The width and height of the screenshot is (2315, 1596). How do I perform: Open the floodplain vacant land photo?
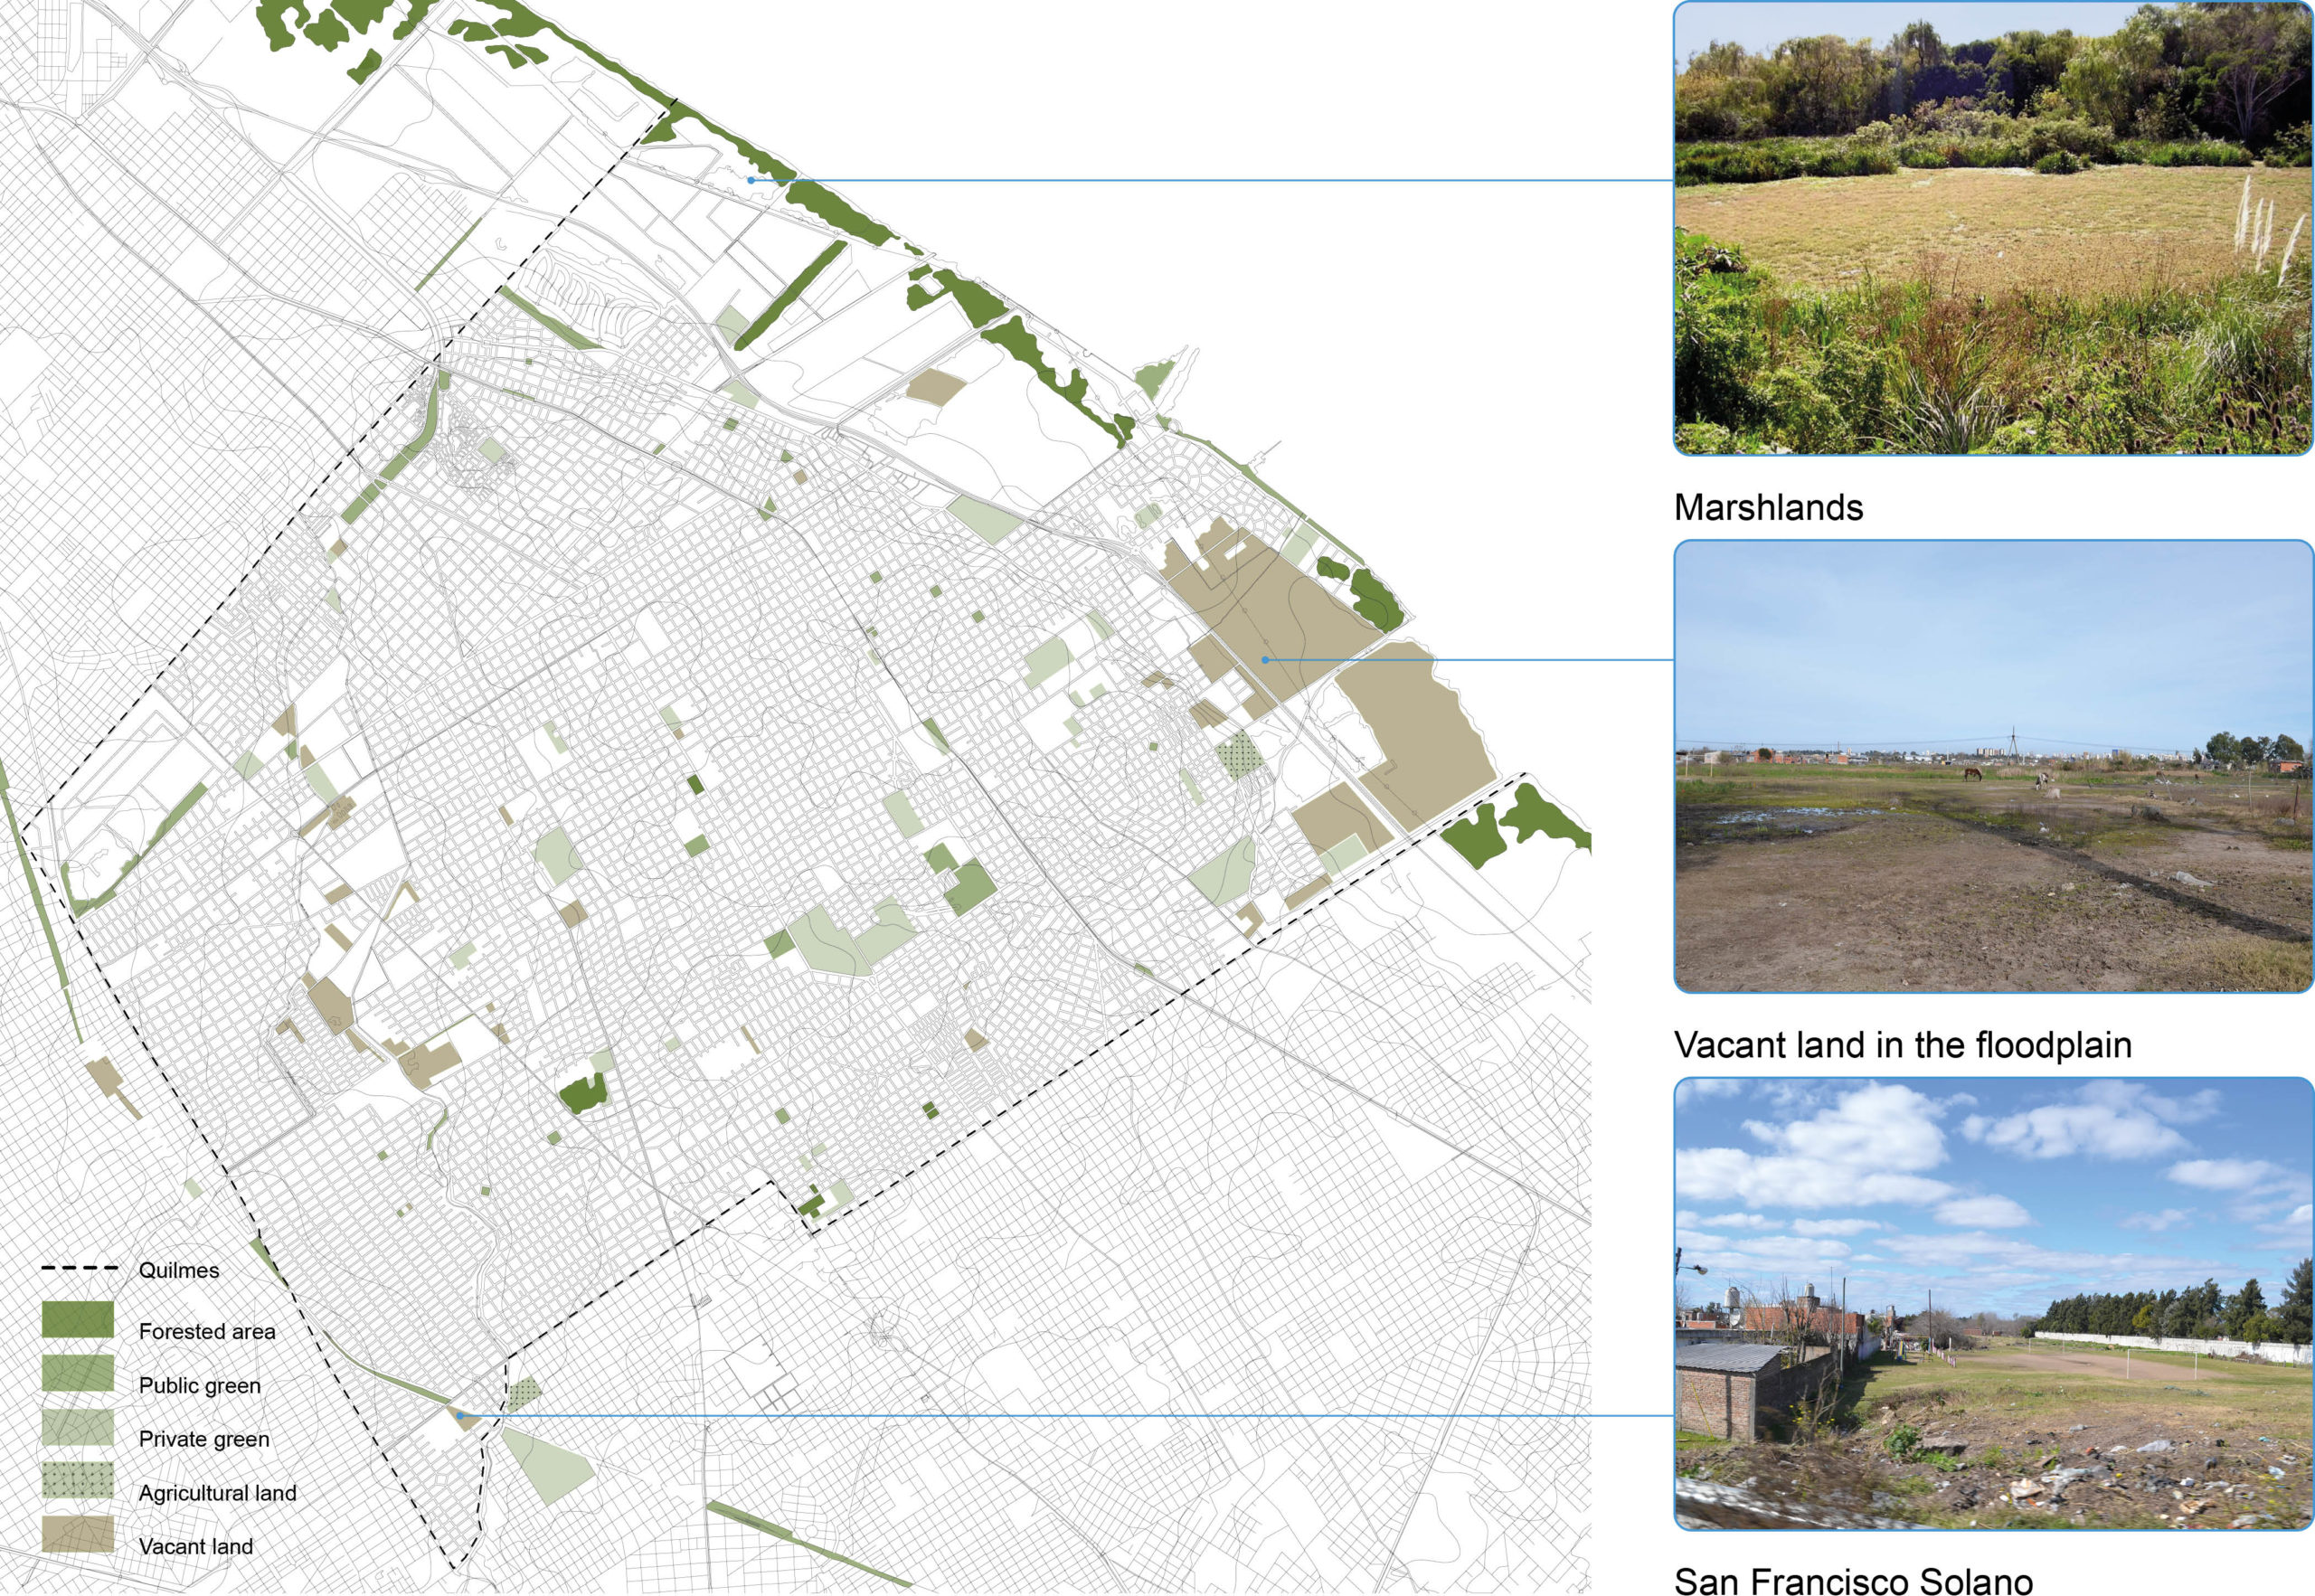[x=1993, y=767]
